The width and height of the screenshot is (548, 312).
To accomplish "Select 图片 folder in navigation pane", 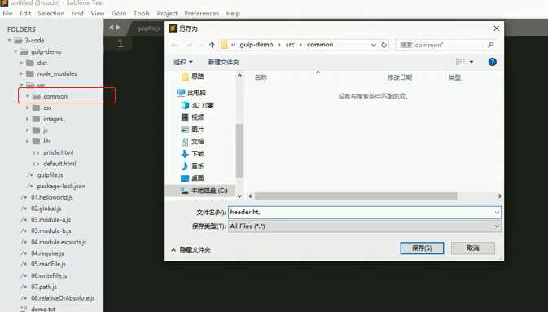I will point(192,130).
